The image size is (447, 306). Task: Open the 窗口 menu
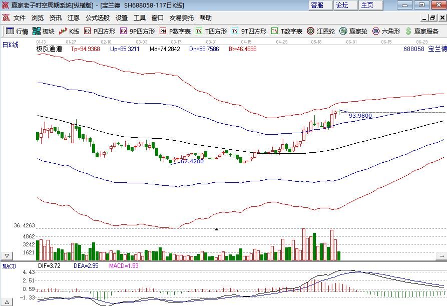click(157, 18)
